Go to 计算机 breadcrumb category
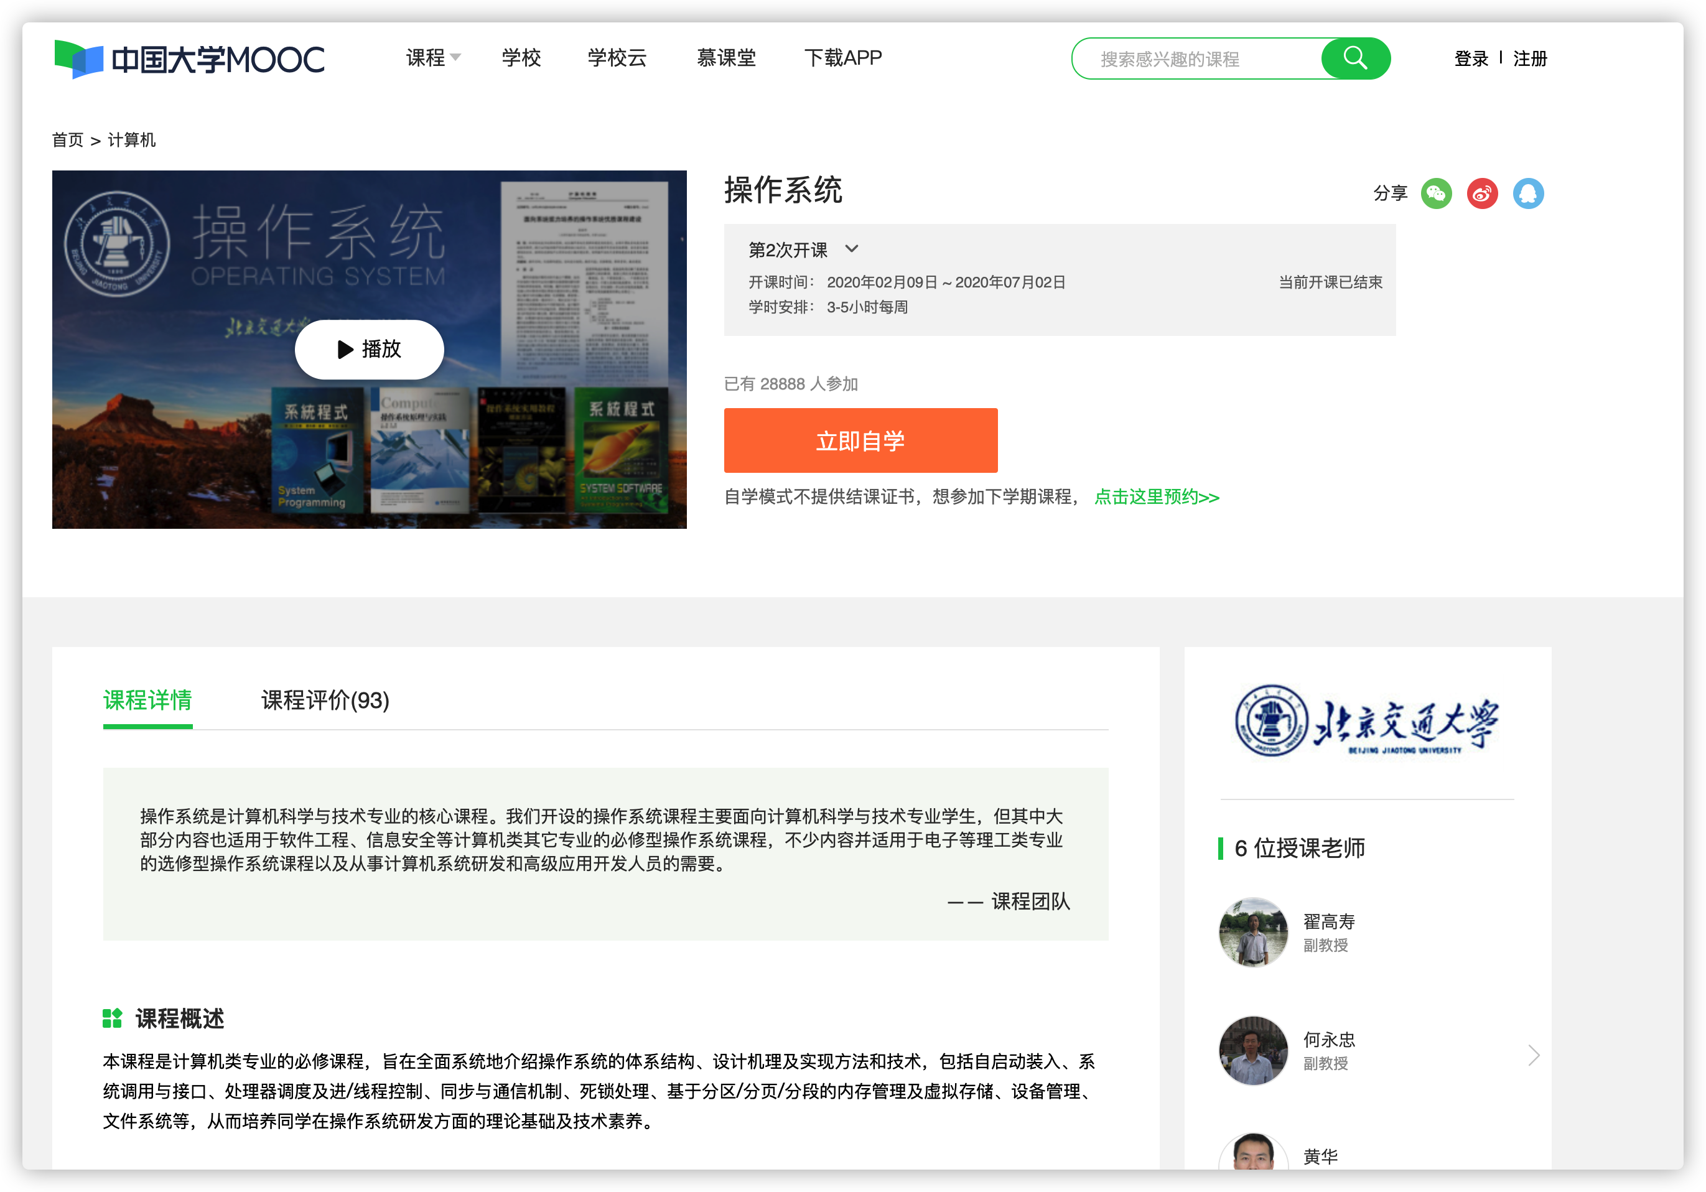The width and height of the screenshot is (1706, 1192). point(131,140)
